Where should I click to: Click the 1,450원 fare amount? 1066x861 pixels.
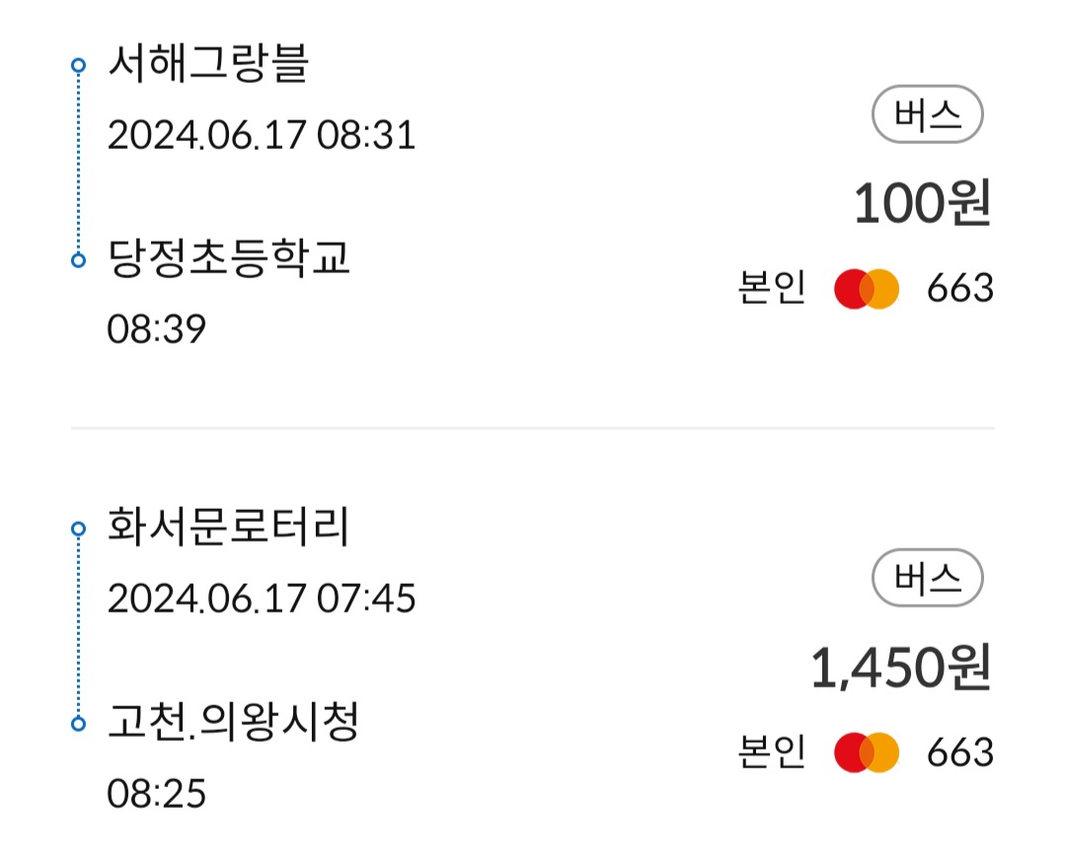pos(899,668)
